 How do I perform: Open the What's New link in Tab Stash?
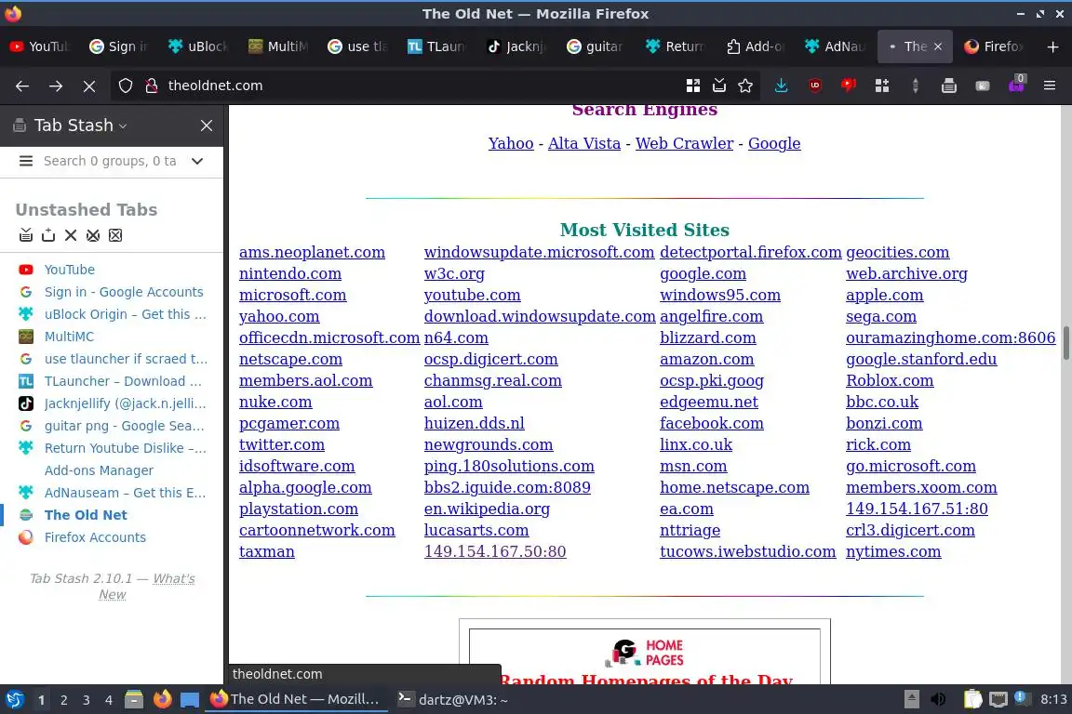tap(146, 587)
